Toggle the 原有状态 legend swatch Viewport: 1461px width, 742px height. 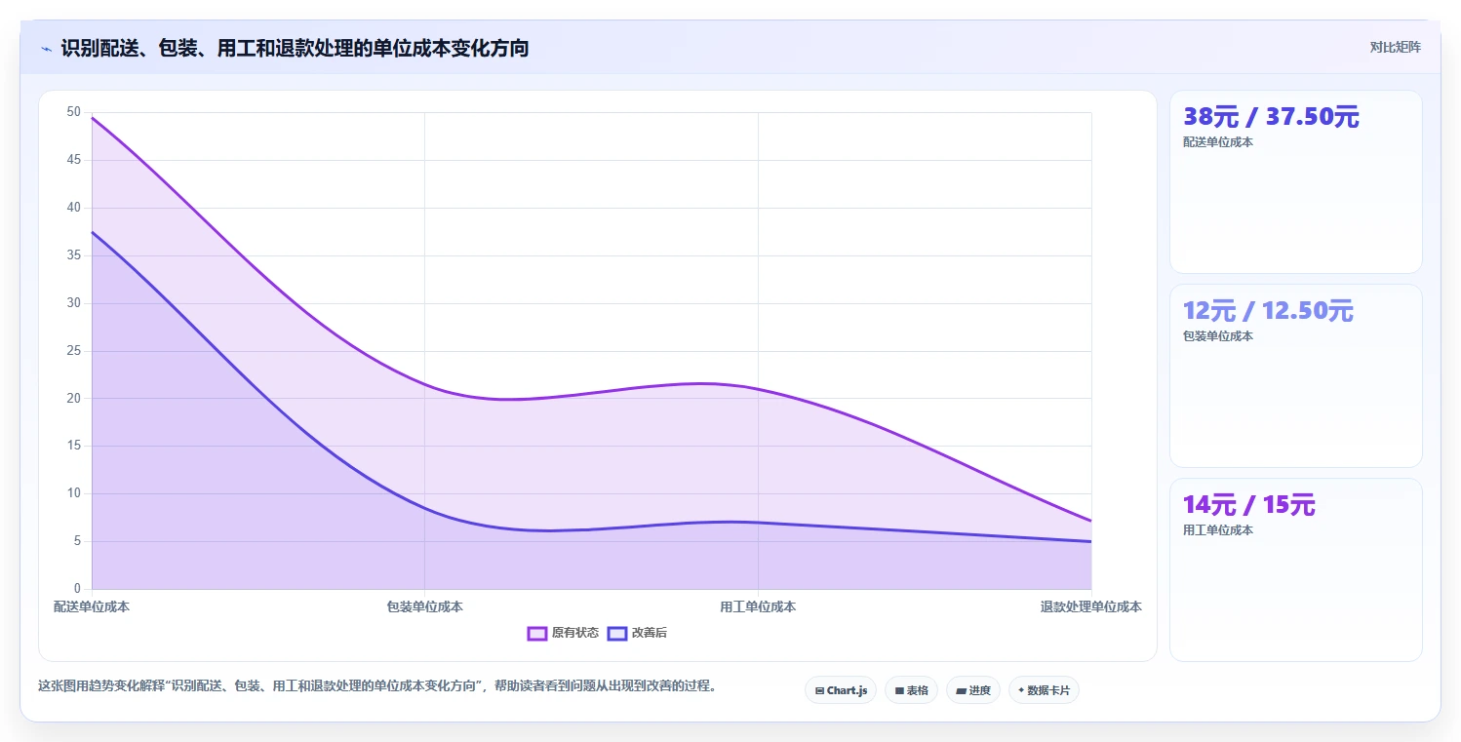(536, 634)
